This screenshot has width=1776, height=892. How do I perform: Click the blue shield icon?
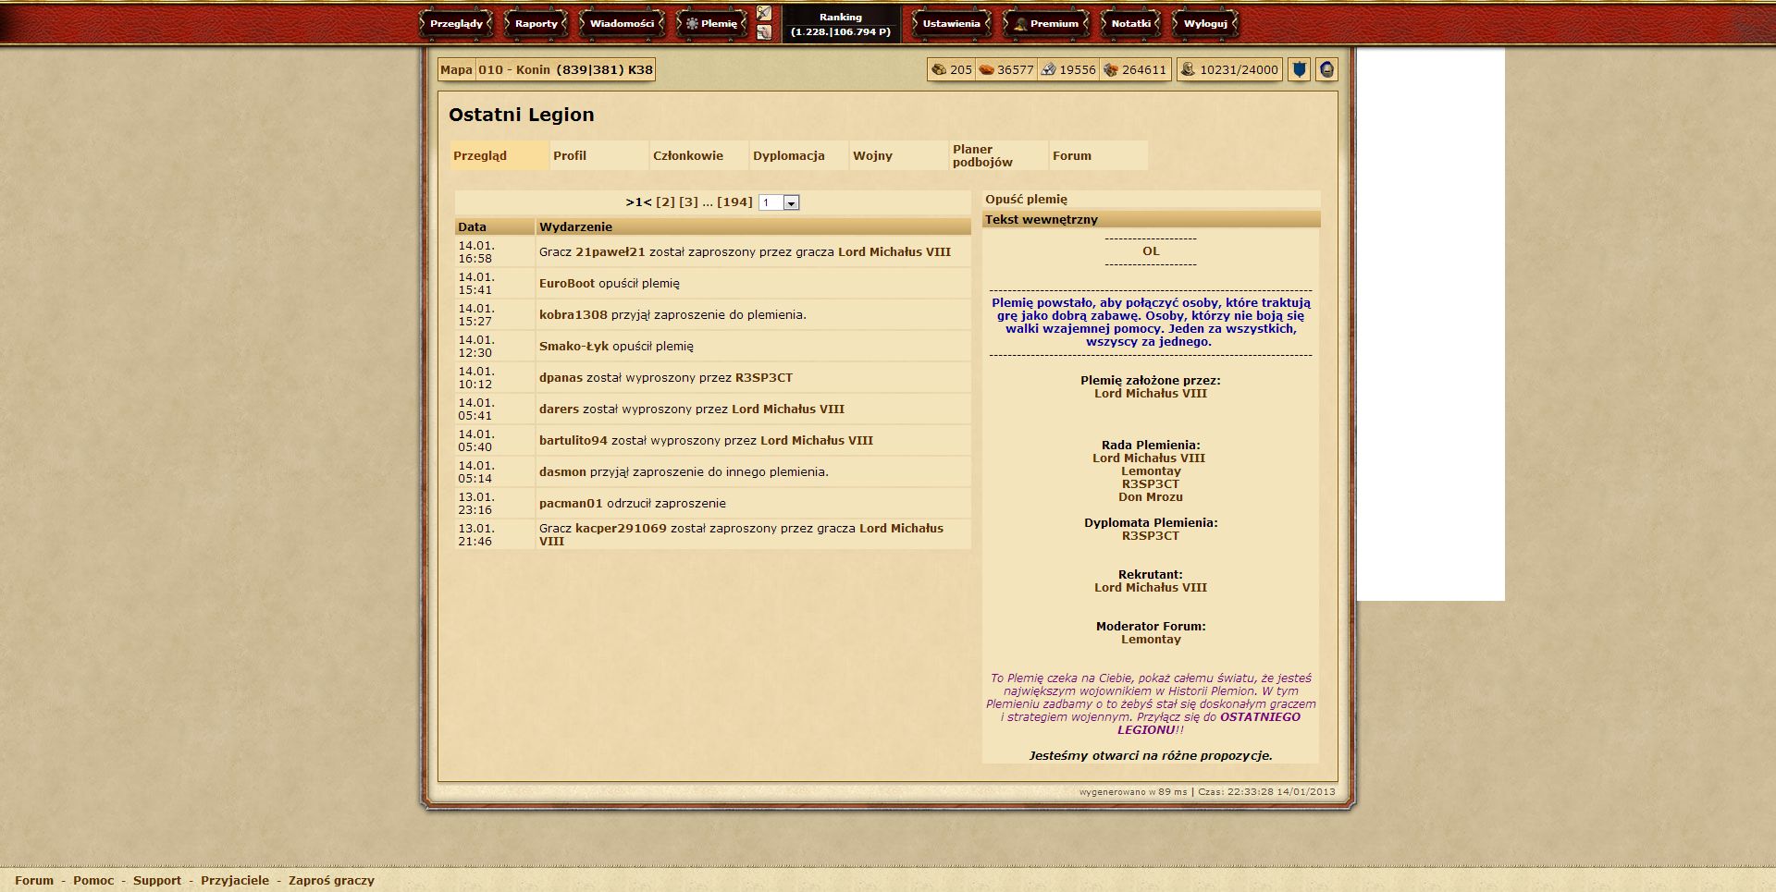[x=1299, y=69]
